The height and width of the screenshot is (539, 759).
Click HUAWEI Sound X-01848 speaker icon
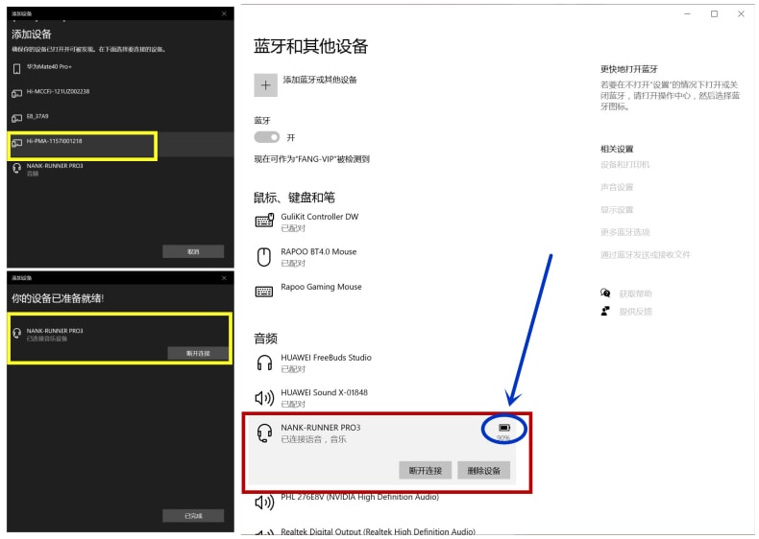pos(264,398)
